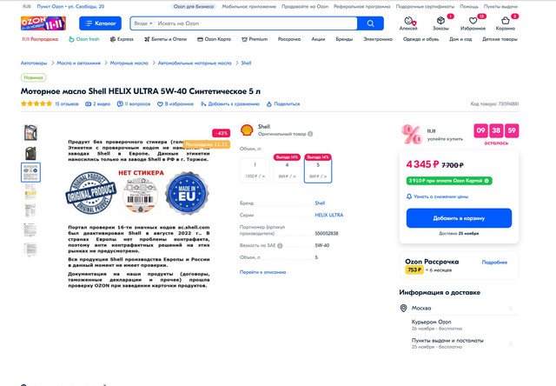This screenshot has width=556, height=386.
Task: Open HELIX ULTRA series link
Action: (x=329, y=215)
